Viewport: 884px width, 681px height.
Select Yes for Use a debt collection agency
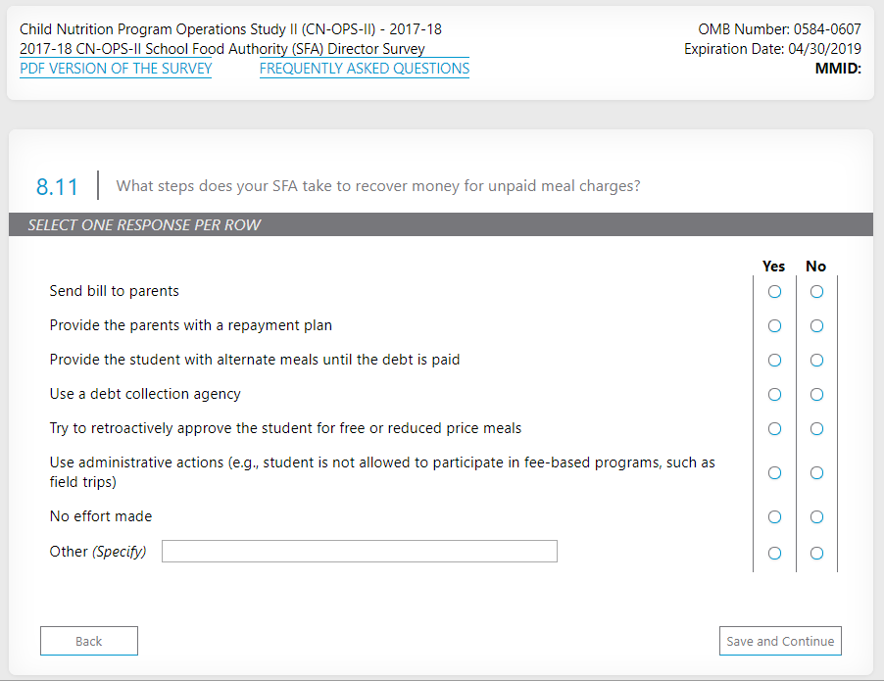coord(774,395)
